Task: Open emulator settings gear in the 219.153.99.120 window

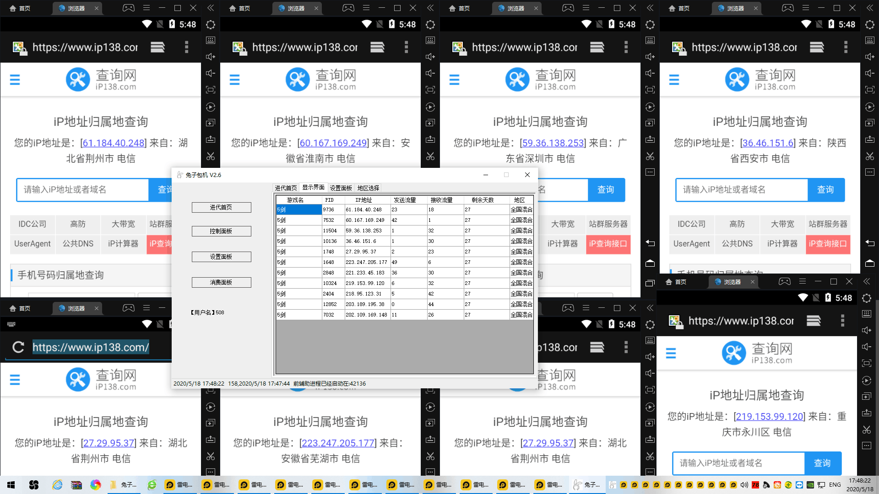Action: 867,298
